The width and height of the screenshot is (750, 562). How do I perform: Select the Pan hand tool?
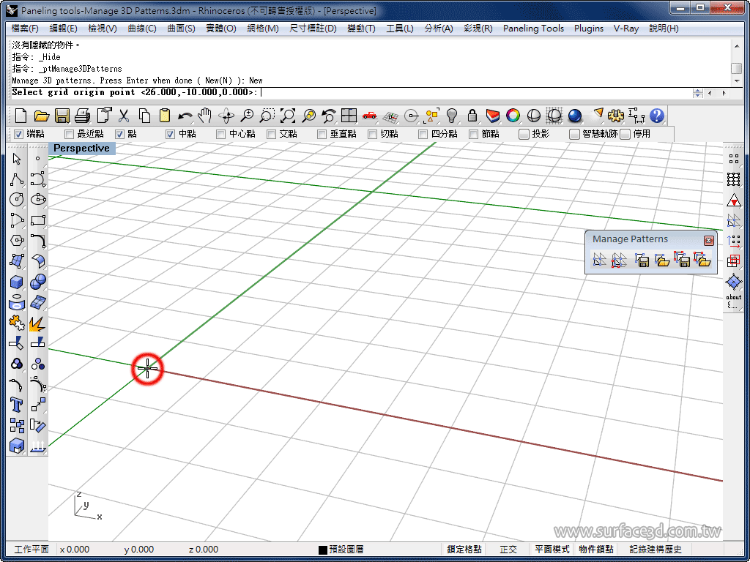(x=205, y=116)
